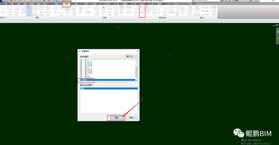Viewport: 279px width, 145px height.
Task: Click the 范围框 (scope box) ribbon icon
Action: [136, 11]
